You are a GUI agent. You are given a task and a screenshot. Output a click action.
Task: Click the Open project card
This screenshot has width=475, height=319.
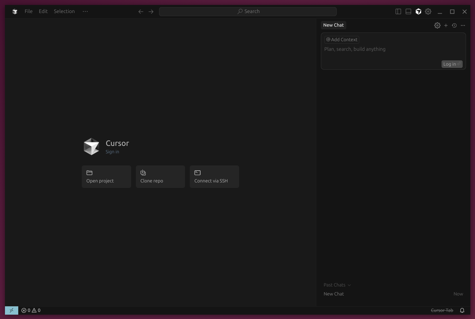pos(106,177)
